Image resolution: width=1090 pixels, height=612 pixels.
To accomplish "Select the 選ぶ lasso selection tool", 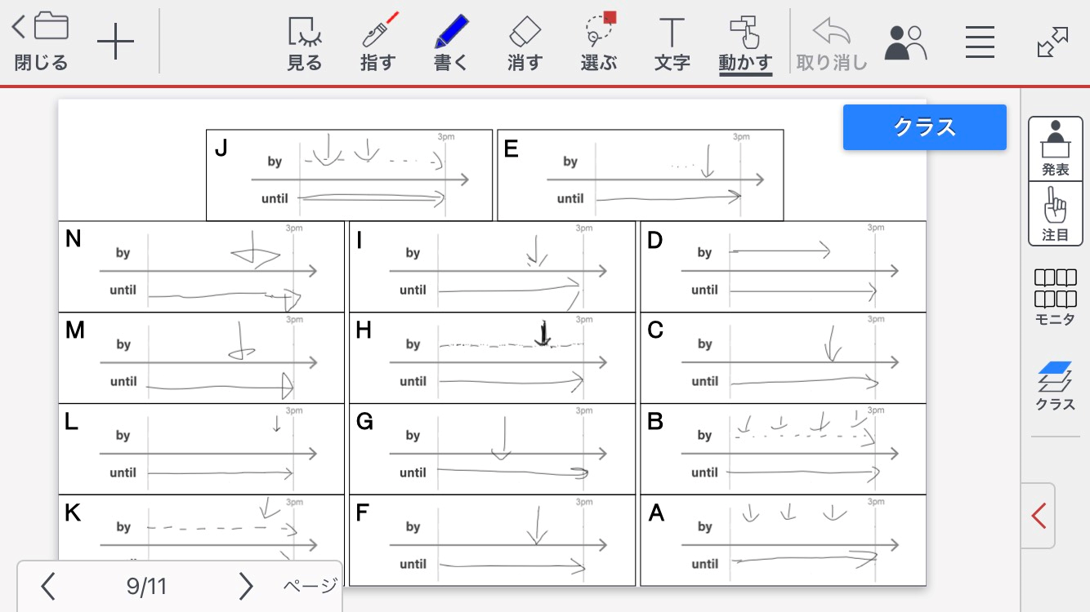I will point(599,42).
